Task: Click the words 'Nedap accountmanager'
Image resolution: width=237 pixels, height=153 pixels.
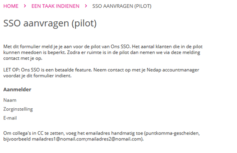Action: (x=173, y=70)
